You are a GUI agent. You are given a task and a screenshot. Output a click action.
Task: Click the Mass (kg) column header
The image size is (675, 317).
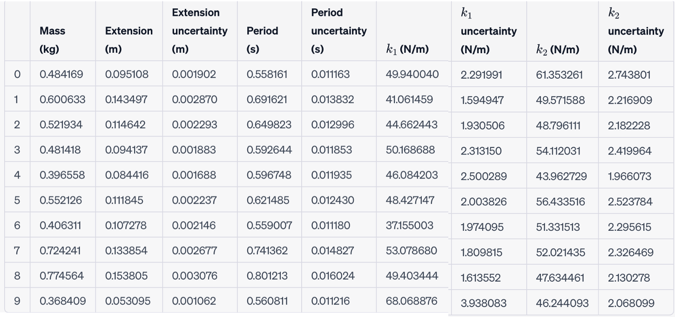[53, 40]
